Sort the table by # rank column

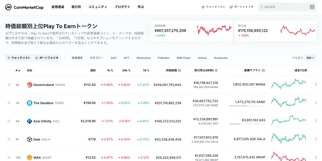point(18,70)
